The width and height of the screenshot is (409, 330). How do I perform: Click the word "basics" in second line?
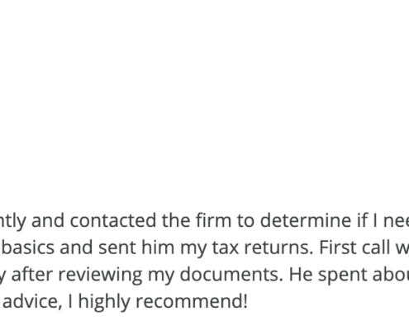(x=28, y=247)
